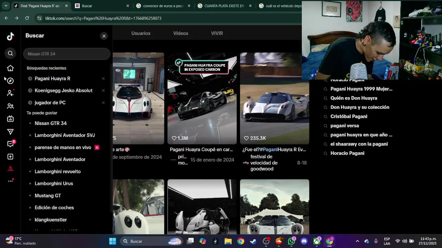Focus the 'Nissan GTR 34' search input
The height and width of the screenshot is (248, 442).
[x=67, y=54]
